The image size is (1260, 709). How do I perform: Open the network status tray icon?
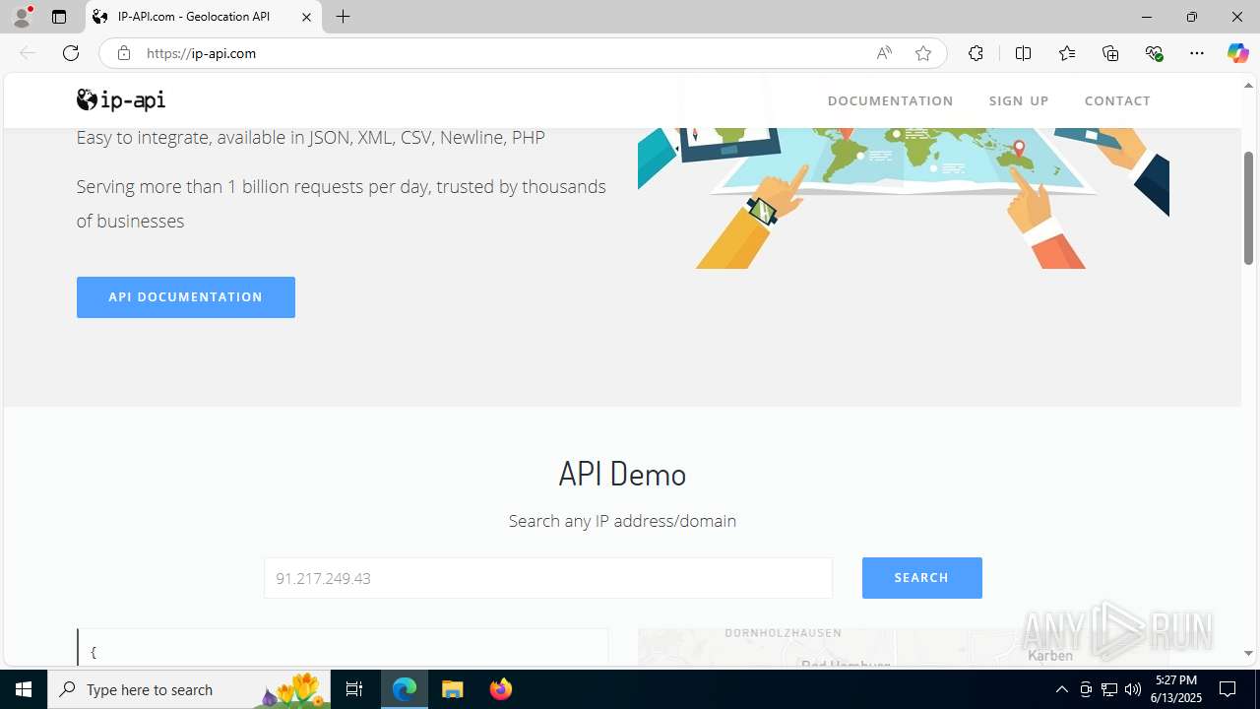pos(1109,689)
